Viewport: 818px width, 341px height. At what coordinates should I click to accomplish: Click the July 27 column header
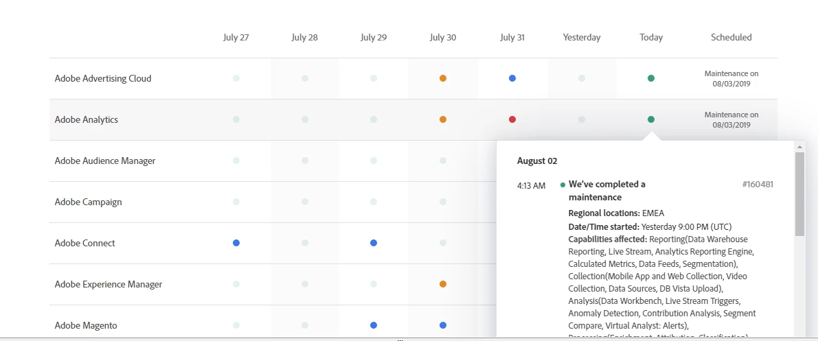[x=236, y=38]
